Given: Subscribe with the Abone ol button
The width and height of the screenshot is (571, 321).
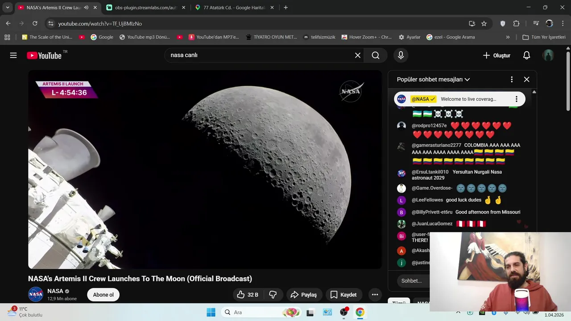Looking at the screenshot, I should pos(103,295).
